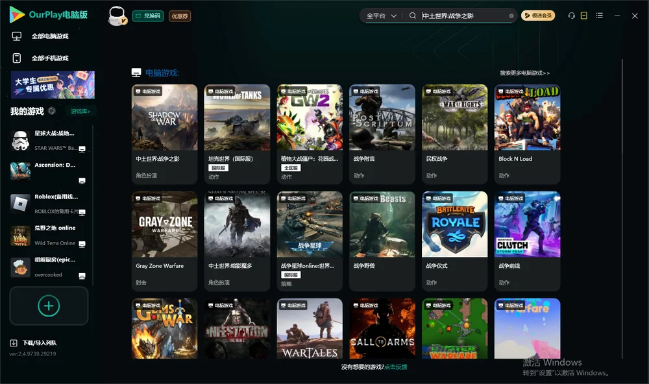Viewport: 649px width, 384px height.
Task: Click the 中土世界:暗影魔多 title
Action: [230, 266]
